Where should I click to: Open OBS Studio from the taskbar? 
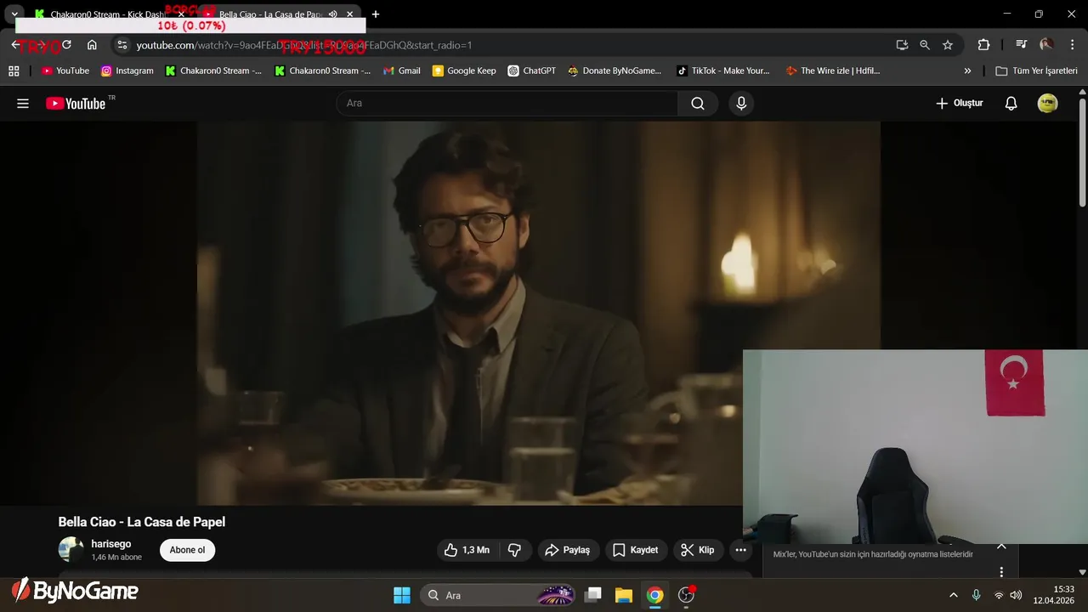coord(686,595)
